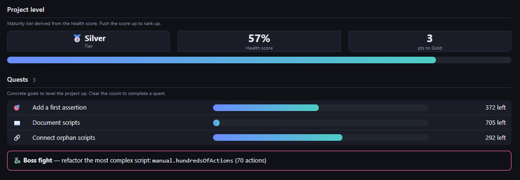Select the 3 pts to Gold card
This screenshot has width=520, height=180.
[430, 42]
